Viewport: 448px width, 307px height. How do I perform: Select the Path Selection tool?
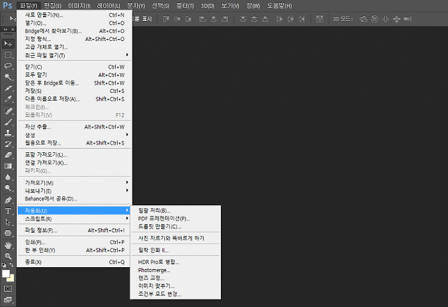point(8,222)
